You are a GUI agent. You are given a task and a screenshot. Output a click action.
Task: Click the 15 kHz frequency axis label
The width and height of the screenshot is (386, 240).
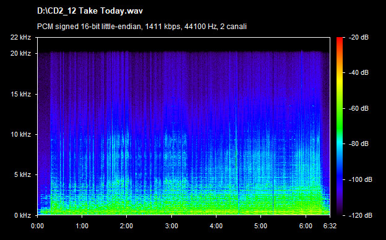point(20,94)
